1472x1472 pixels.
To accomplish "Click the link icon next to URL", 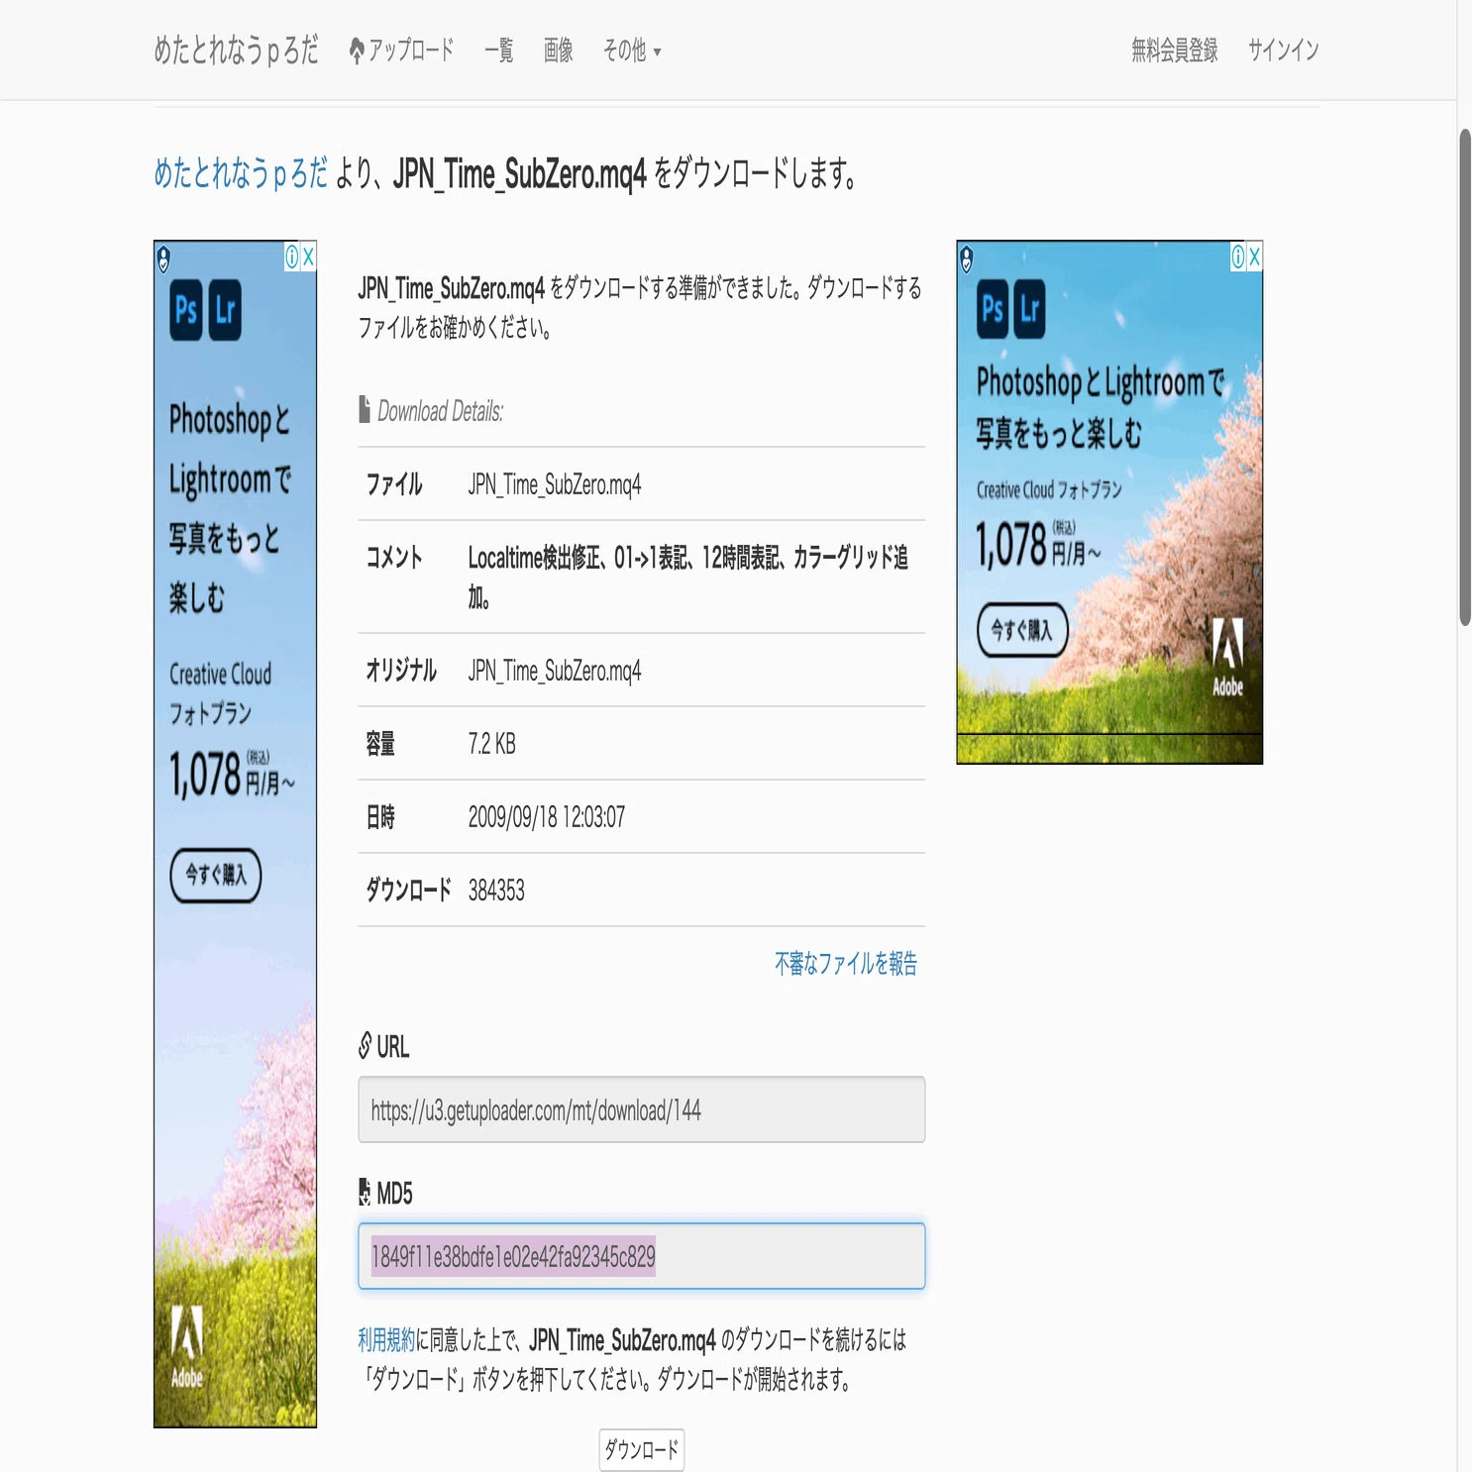I will [366, 1046].
